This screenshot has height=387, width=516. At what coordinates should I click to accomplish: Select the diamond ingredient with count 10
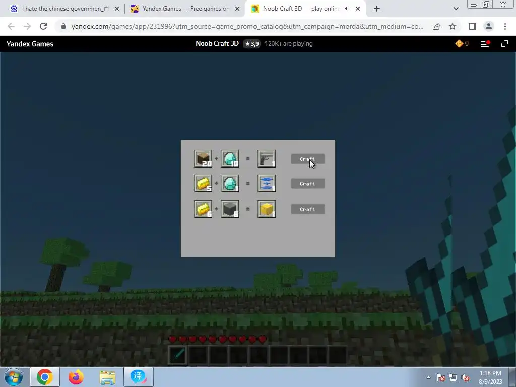click(230, 159)
